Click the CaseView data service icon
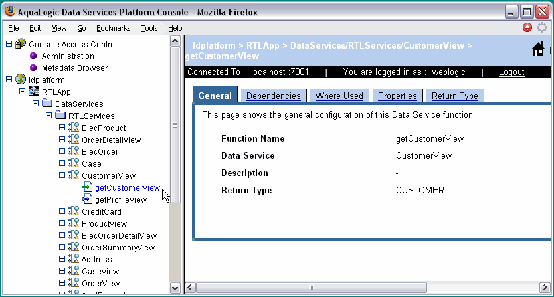 (74, 271)
